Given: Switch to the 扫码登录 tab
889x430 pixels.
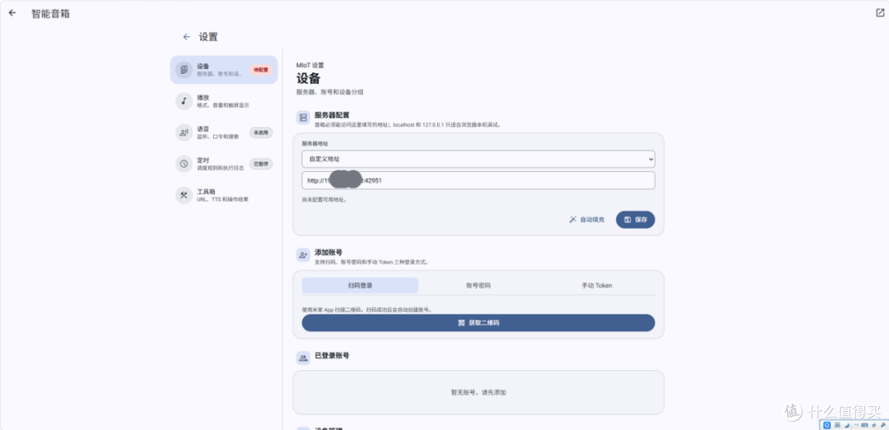Looking at the screenshot, I should 360,285.
